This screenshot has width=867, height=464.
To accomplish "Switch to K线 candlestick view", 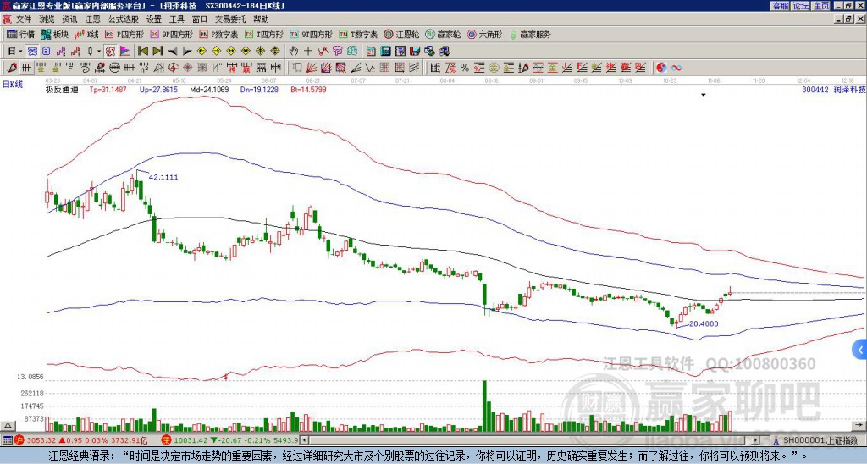I will point(86,34).
